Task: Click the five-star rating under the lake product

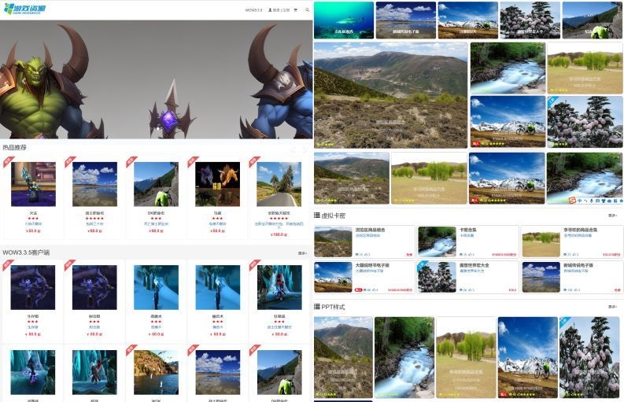Action: [x=94, y=219]
